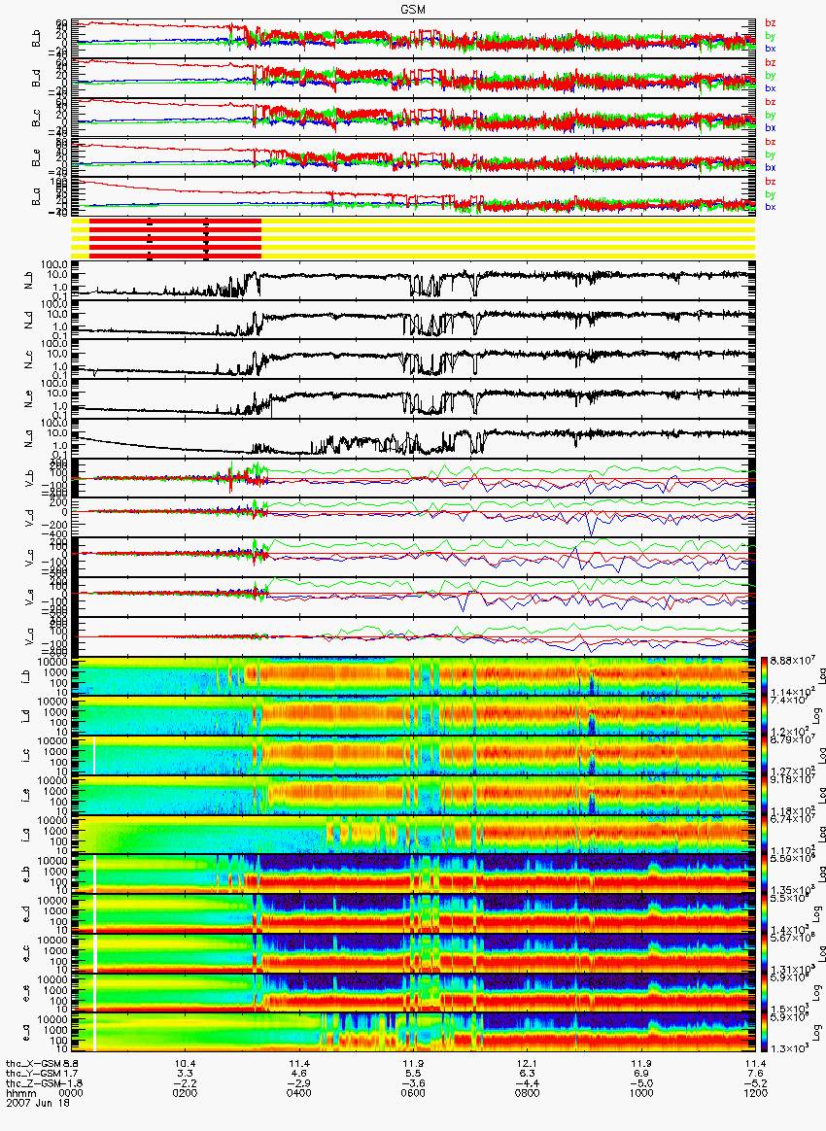Click the Y-GSM value 3.3

pyautogui.click(x=186, y=1074)
